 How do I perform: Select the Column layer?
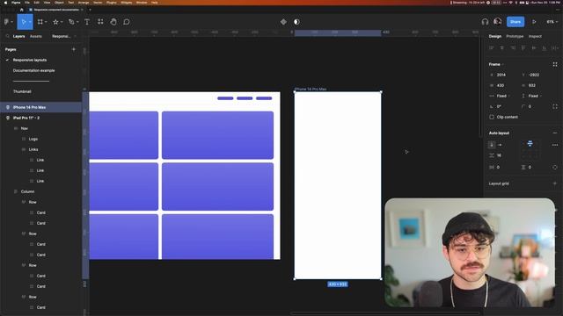pos(41,191)
